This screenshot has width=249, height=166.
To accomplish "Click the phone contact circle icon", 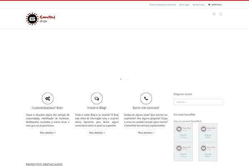I will point(146,98).
